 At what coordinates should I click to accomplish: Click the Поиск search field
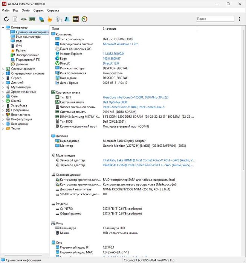click(x=215, y=19)
